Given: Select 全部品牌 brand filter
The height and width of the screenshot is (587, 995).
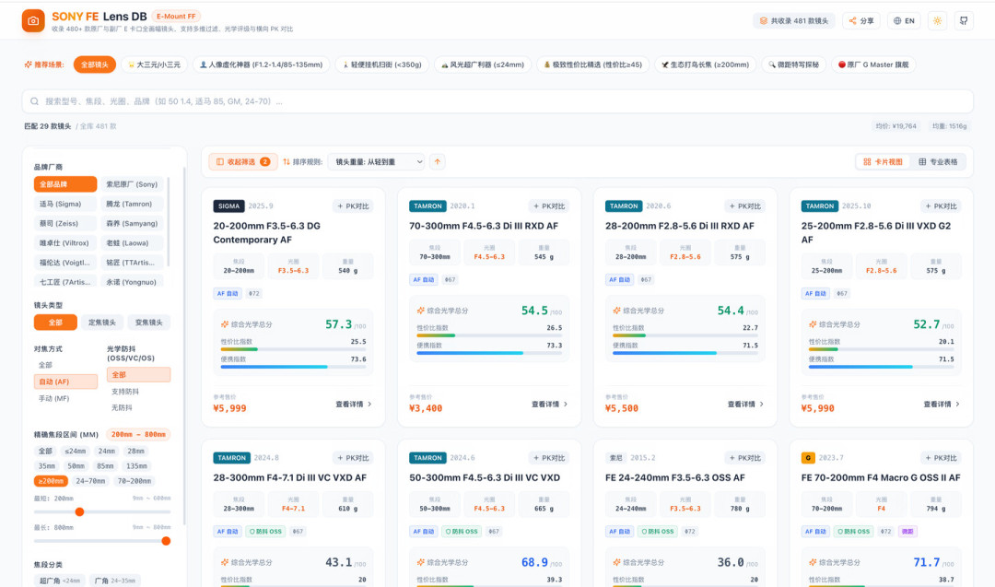Looking at the screenshot, I should click(65, 184).
